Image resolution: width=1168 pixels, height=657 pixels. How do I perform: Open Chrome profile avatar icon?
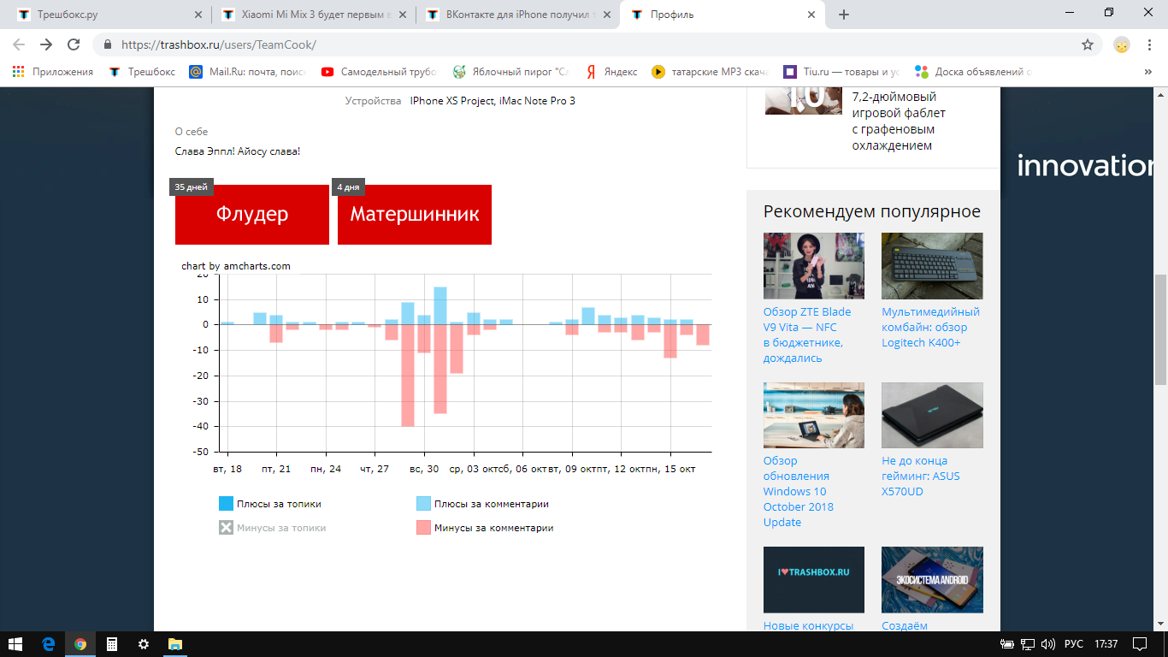point(1121,44)
